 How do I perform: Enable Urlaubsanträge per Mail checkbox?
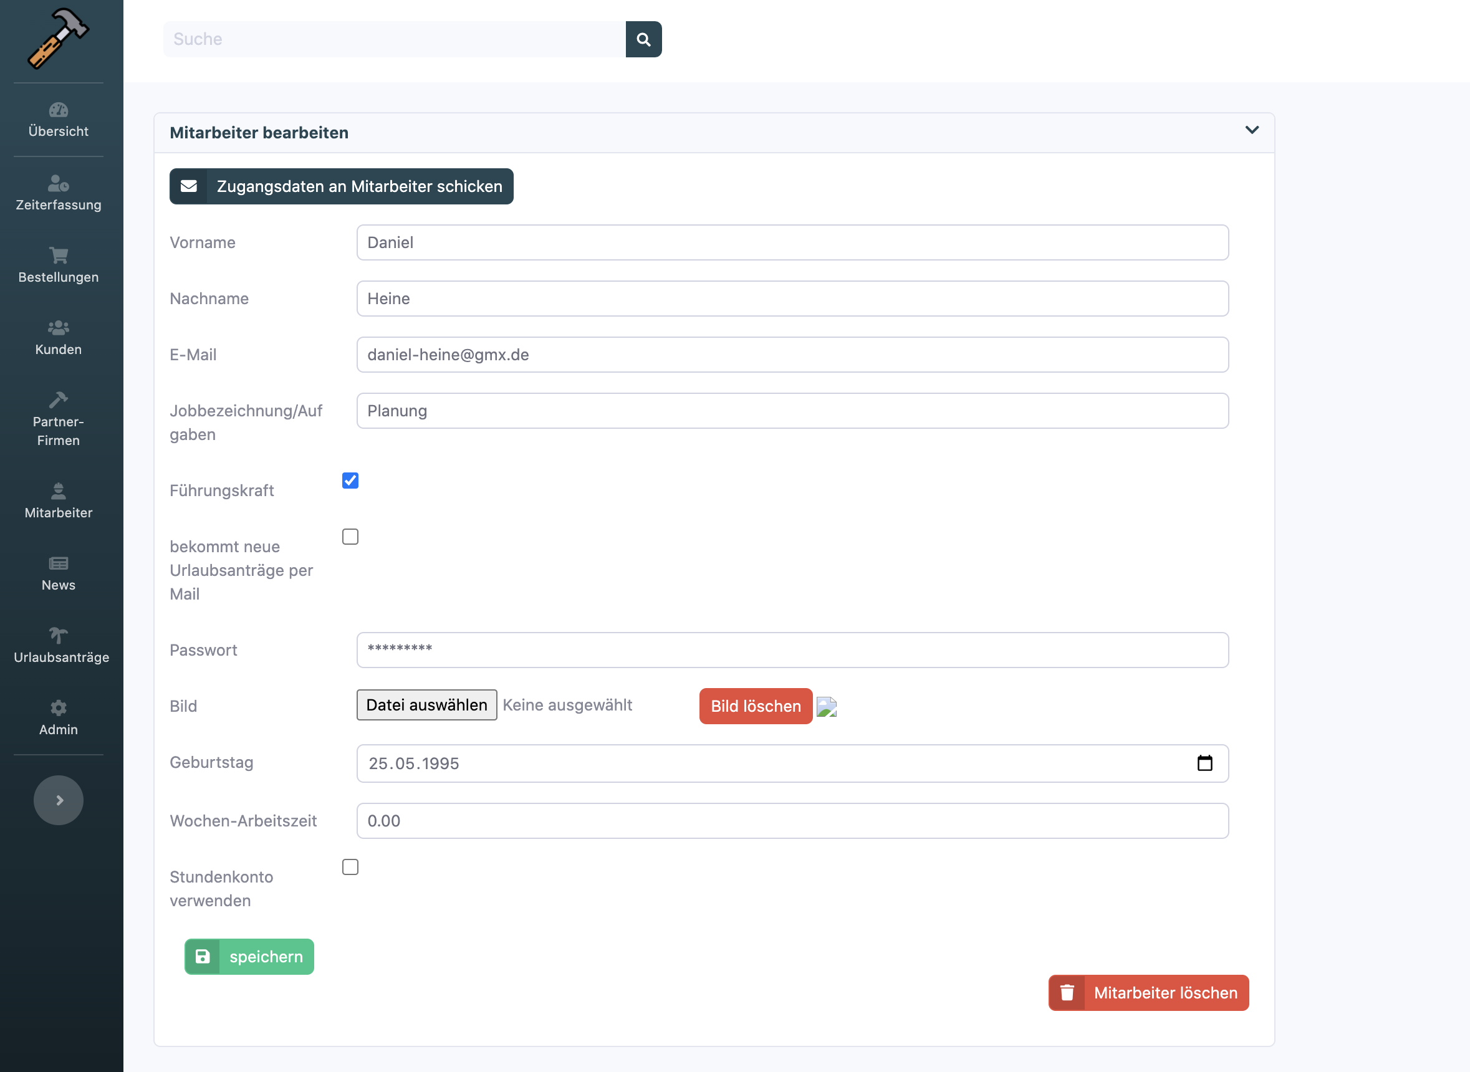(350, 537)
